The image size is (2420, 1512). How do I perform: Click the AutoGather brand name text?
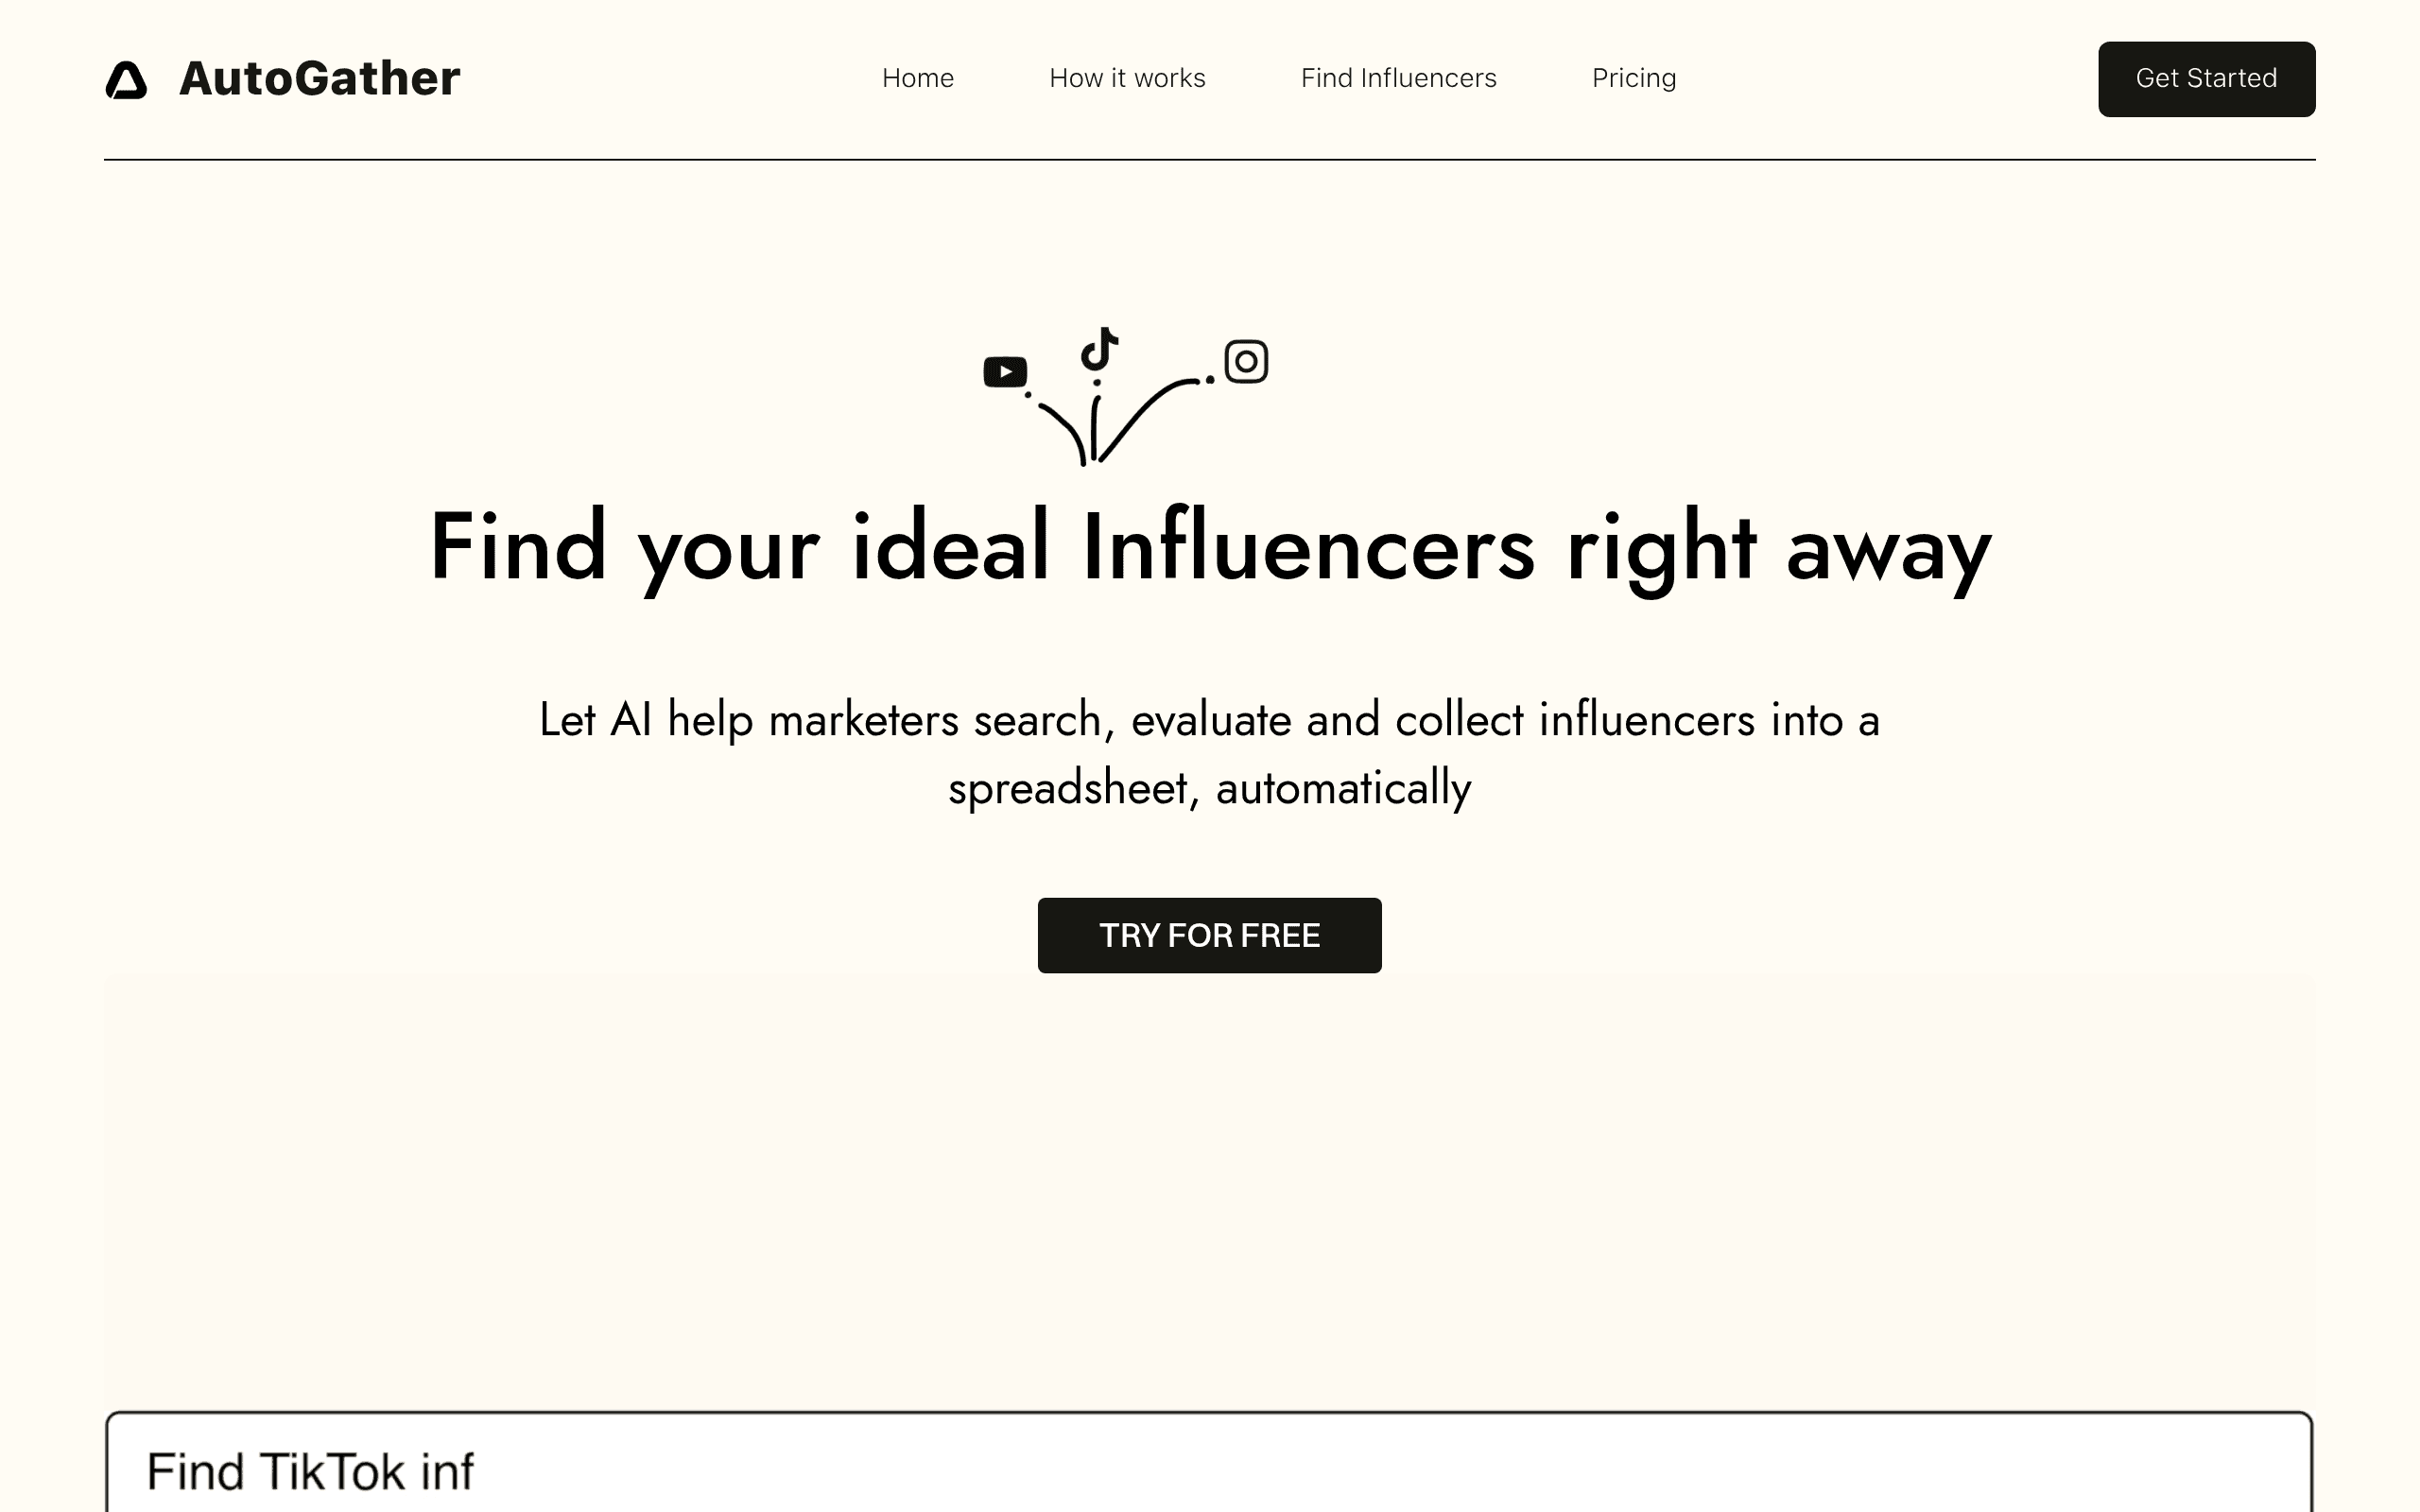[320, 78]
